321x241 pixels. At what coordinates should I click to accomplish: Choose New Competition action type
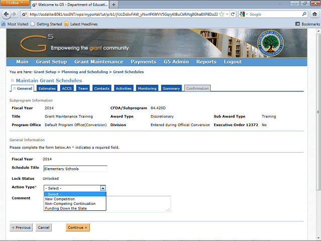coord(75,199)
